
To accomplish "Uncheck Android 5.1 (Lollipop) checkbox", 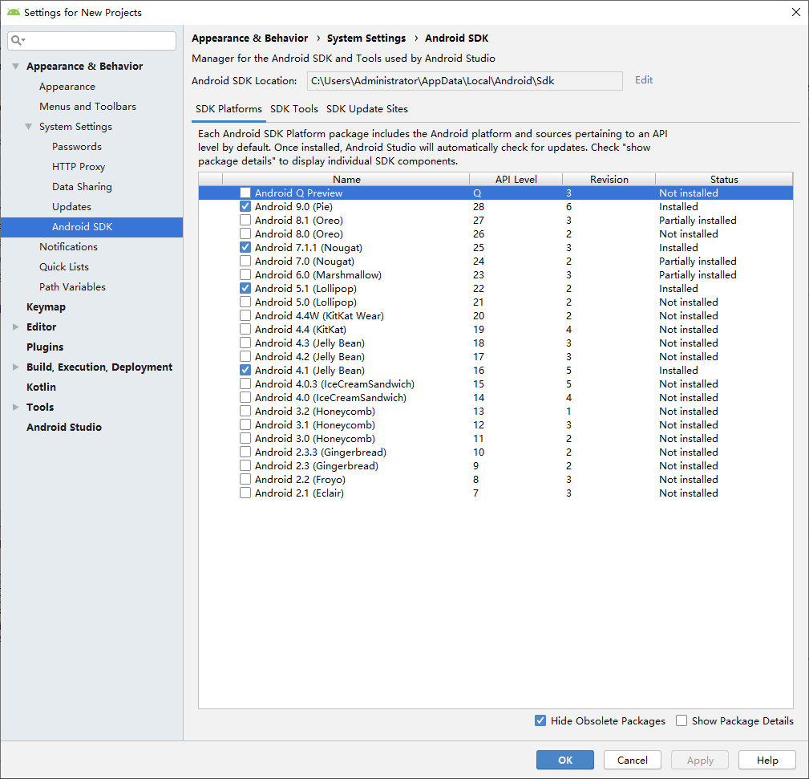I will (245, 288).
